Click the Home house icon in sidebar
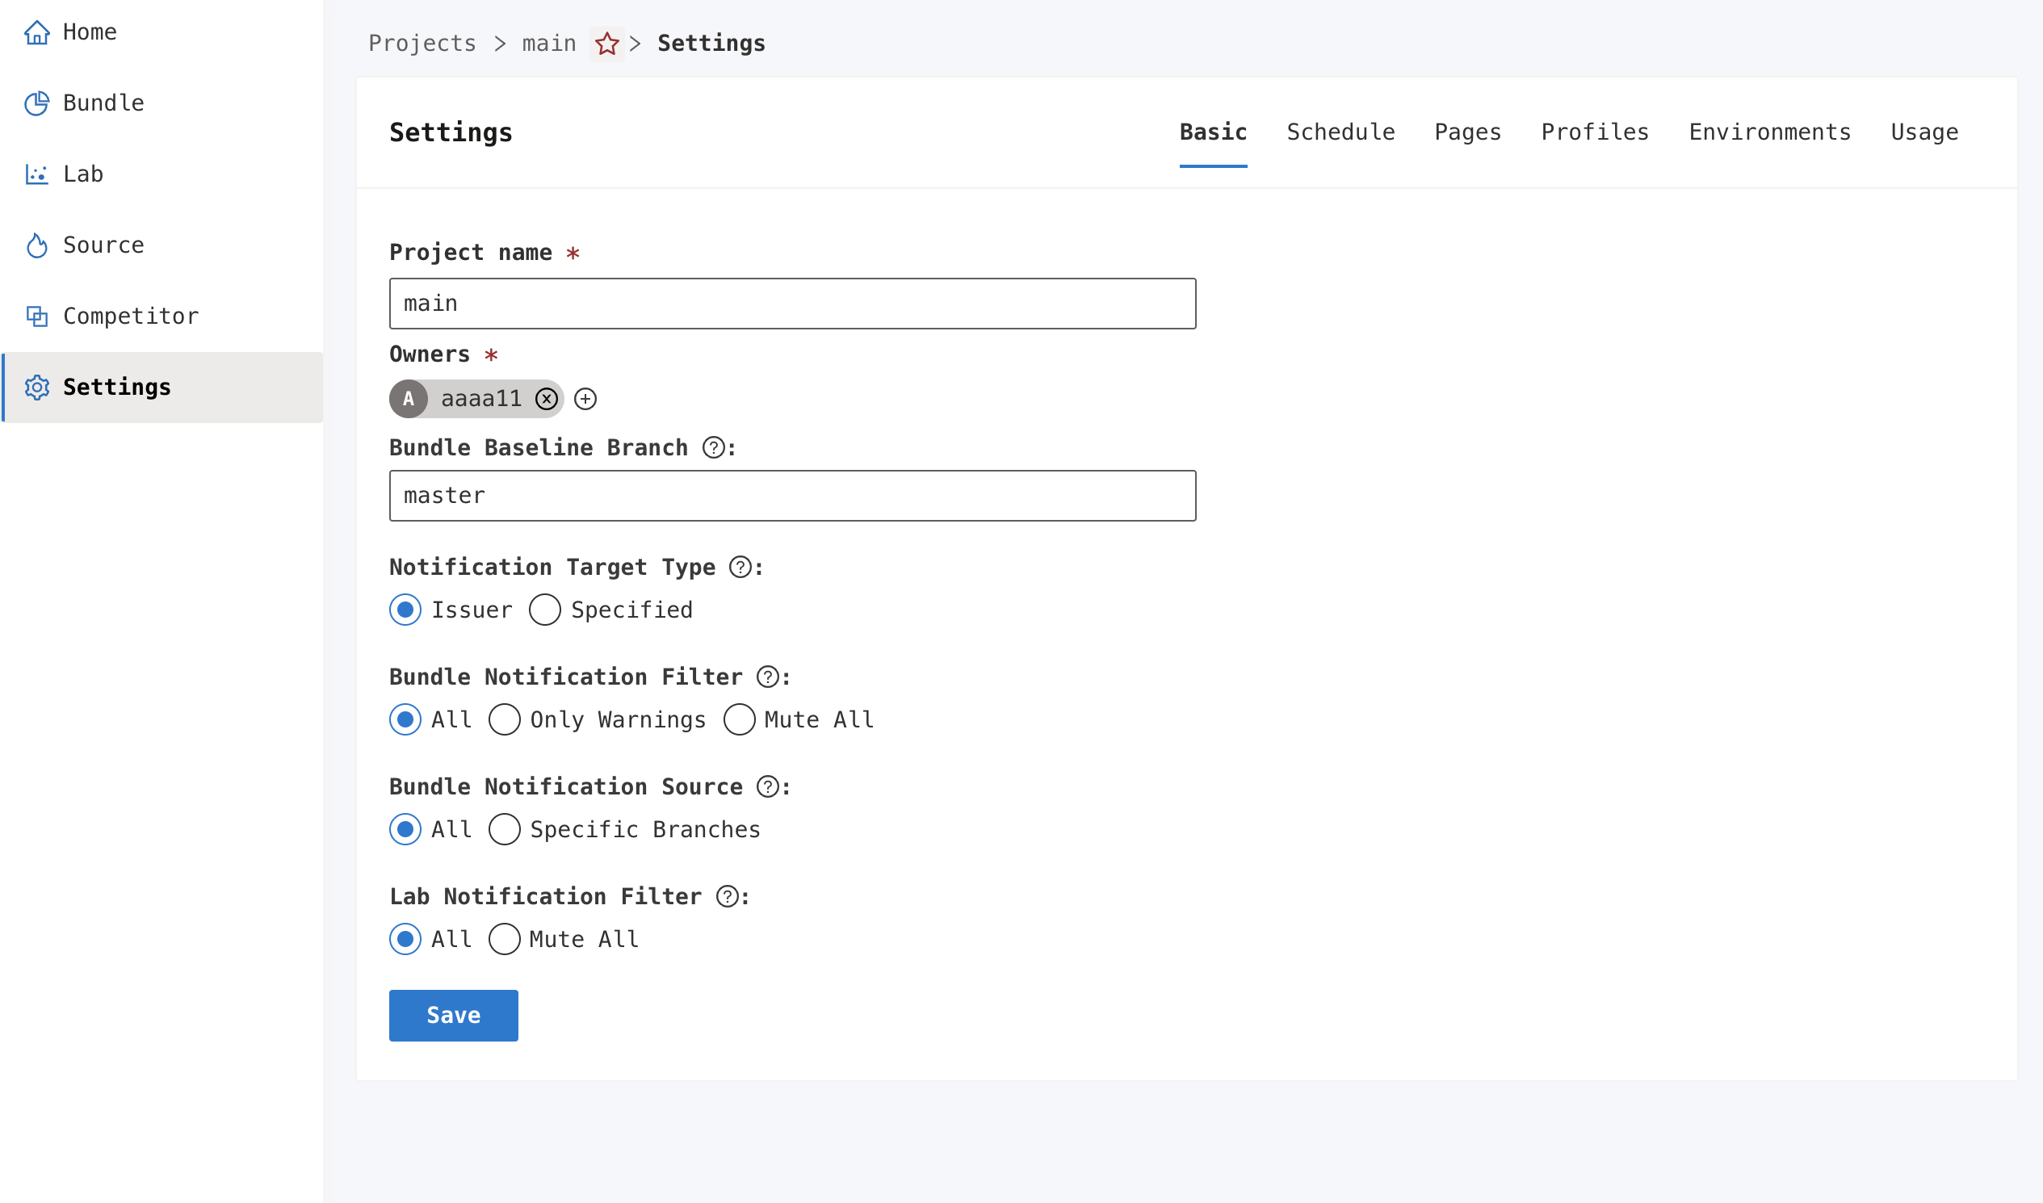2043x1203 pixels. pyautogui.click(x=36, y=32)
